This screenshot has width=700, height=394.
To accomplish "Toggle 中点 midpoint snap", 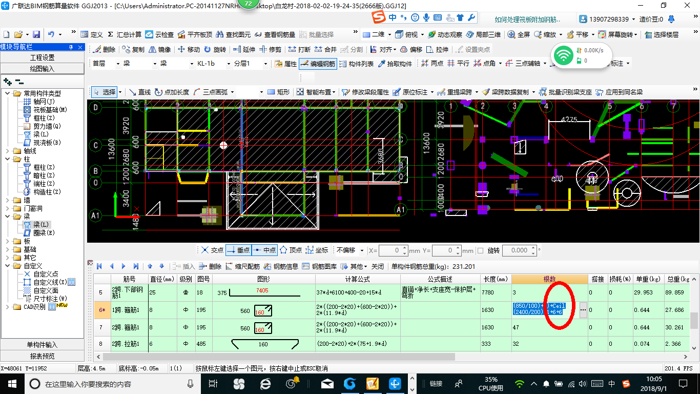I will coord(264,250).
